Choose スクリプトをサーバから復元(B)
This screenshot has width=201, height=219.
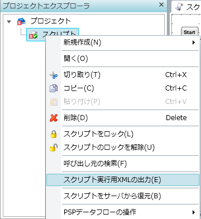pyautogui.click(x=123, y=196)
